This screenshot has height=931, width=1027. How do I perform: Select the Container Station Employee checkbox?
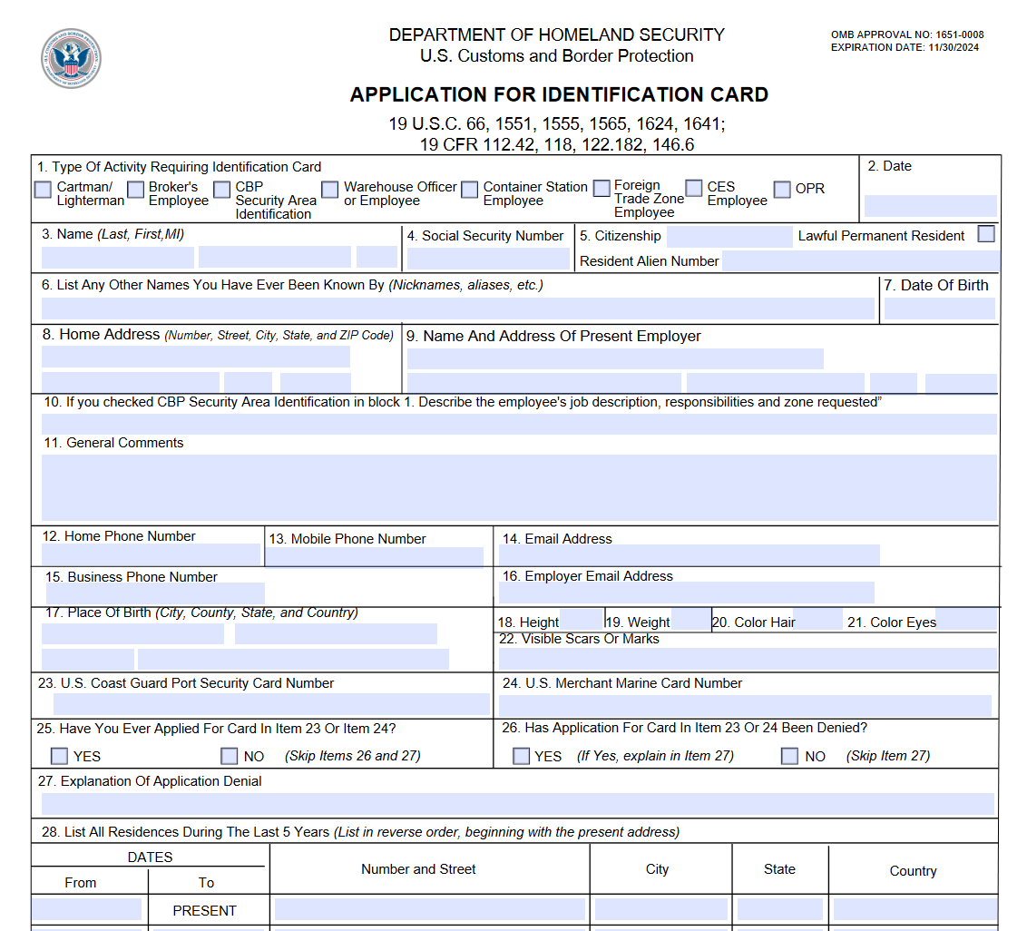point(469,189)
